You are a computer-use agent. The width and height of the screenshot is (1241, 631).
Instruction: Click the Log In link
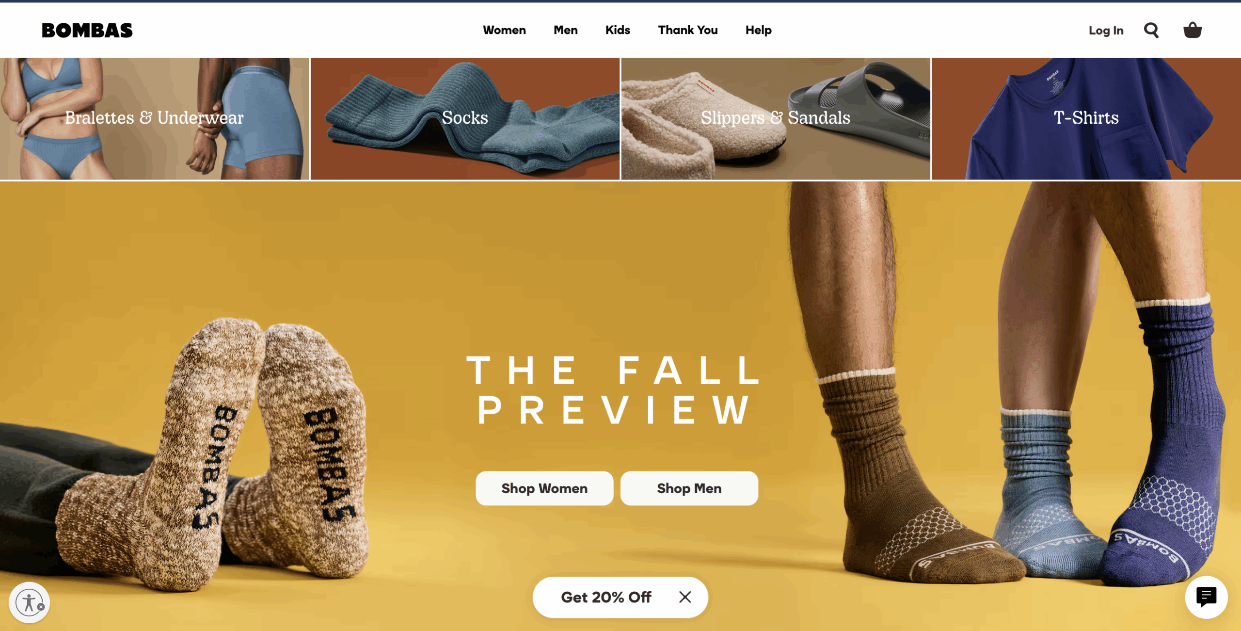(x=1106, y=31)
